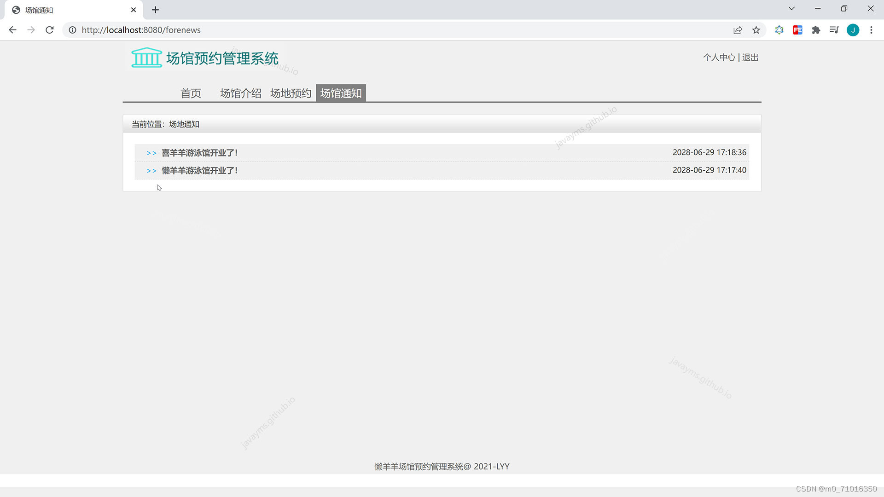The width and height of the screenshot is (884, 497).
Task: Click the >> arrows before 懒羊羊 notice
Action: (151, 171)
